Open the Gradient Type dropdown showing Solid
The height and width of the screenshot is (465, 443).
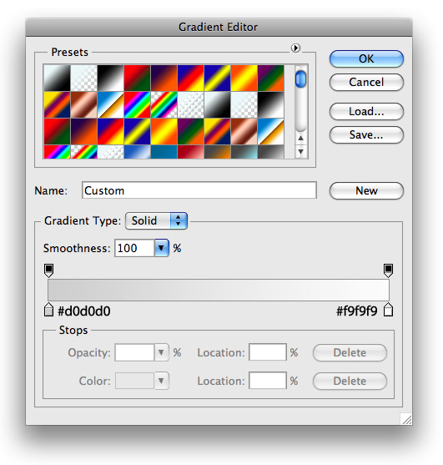[x=157, y=220]
